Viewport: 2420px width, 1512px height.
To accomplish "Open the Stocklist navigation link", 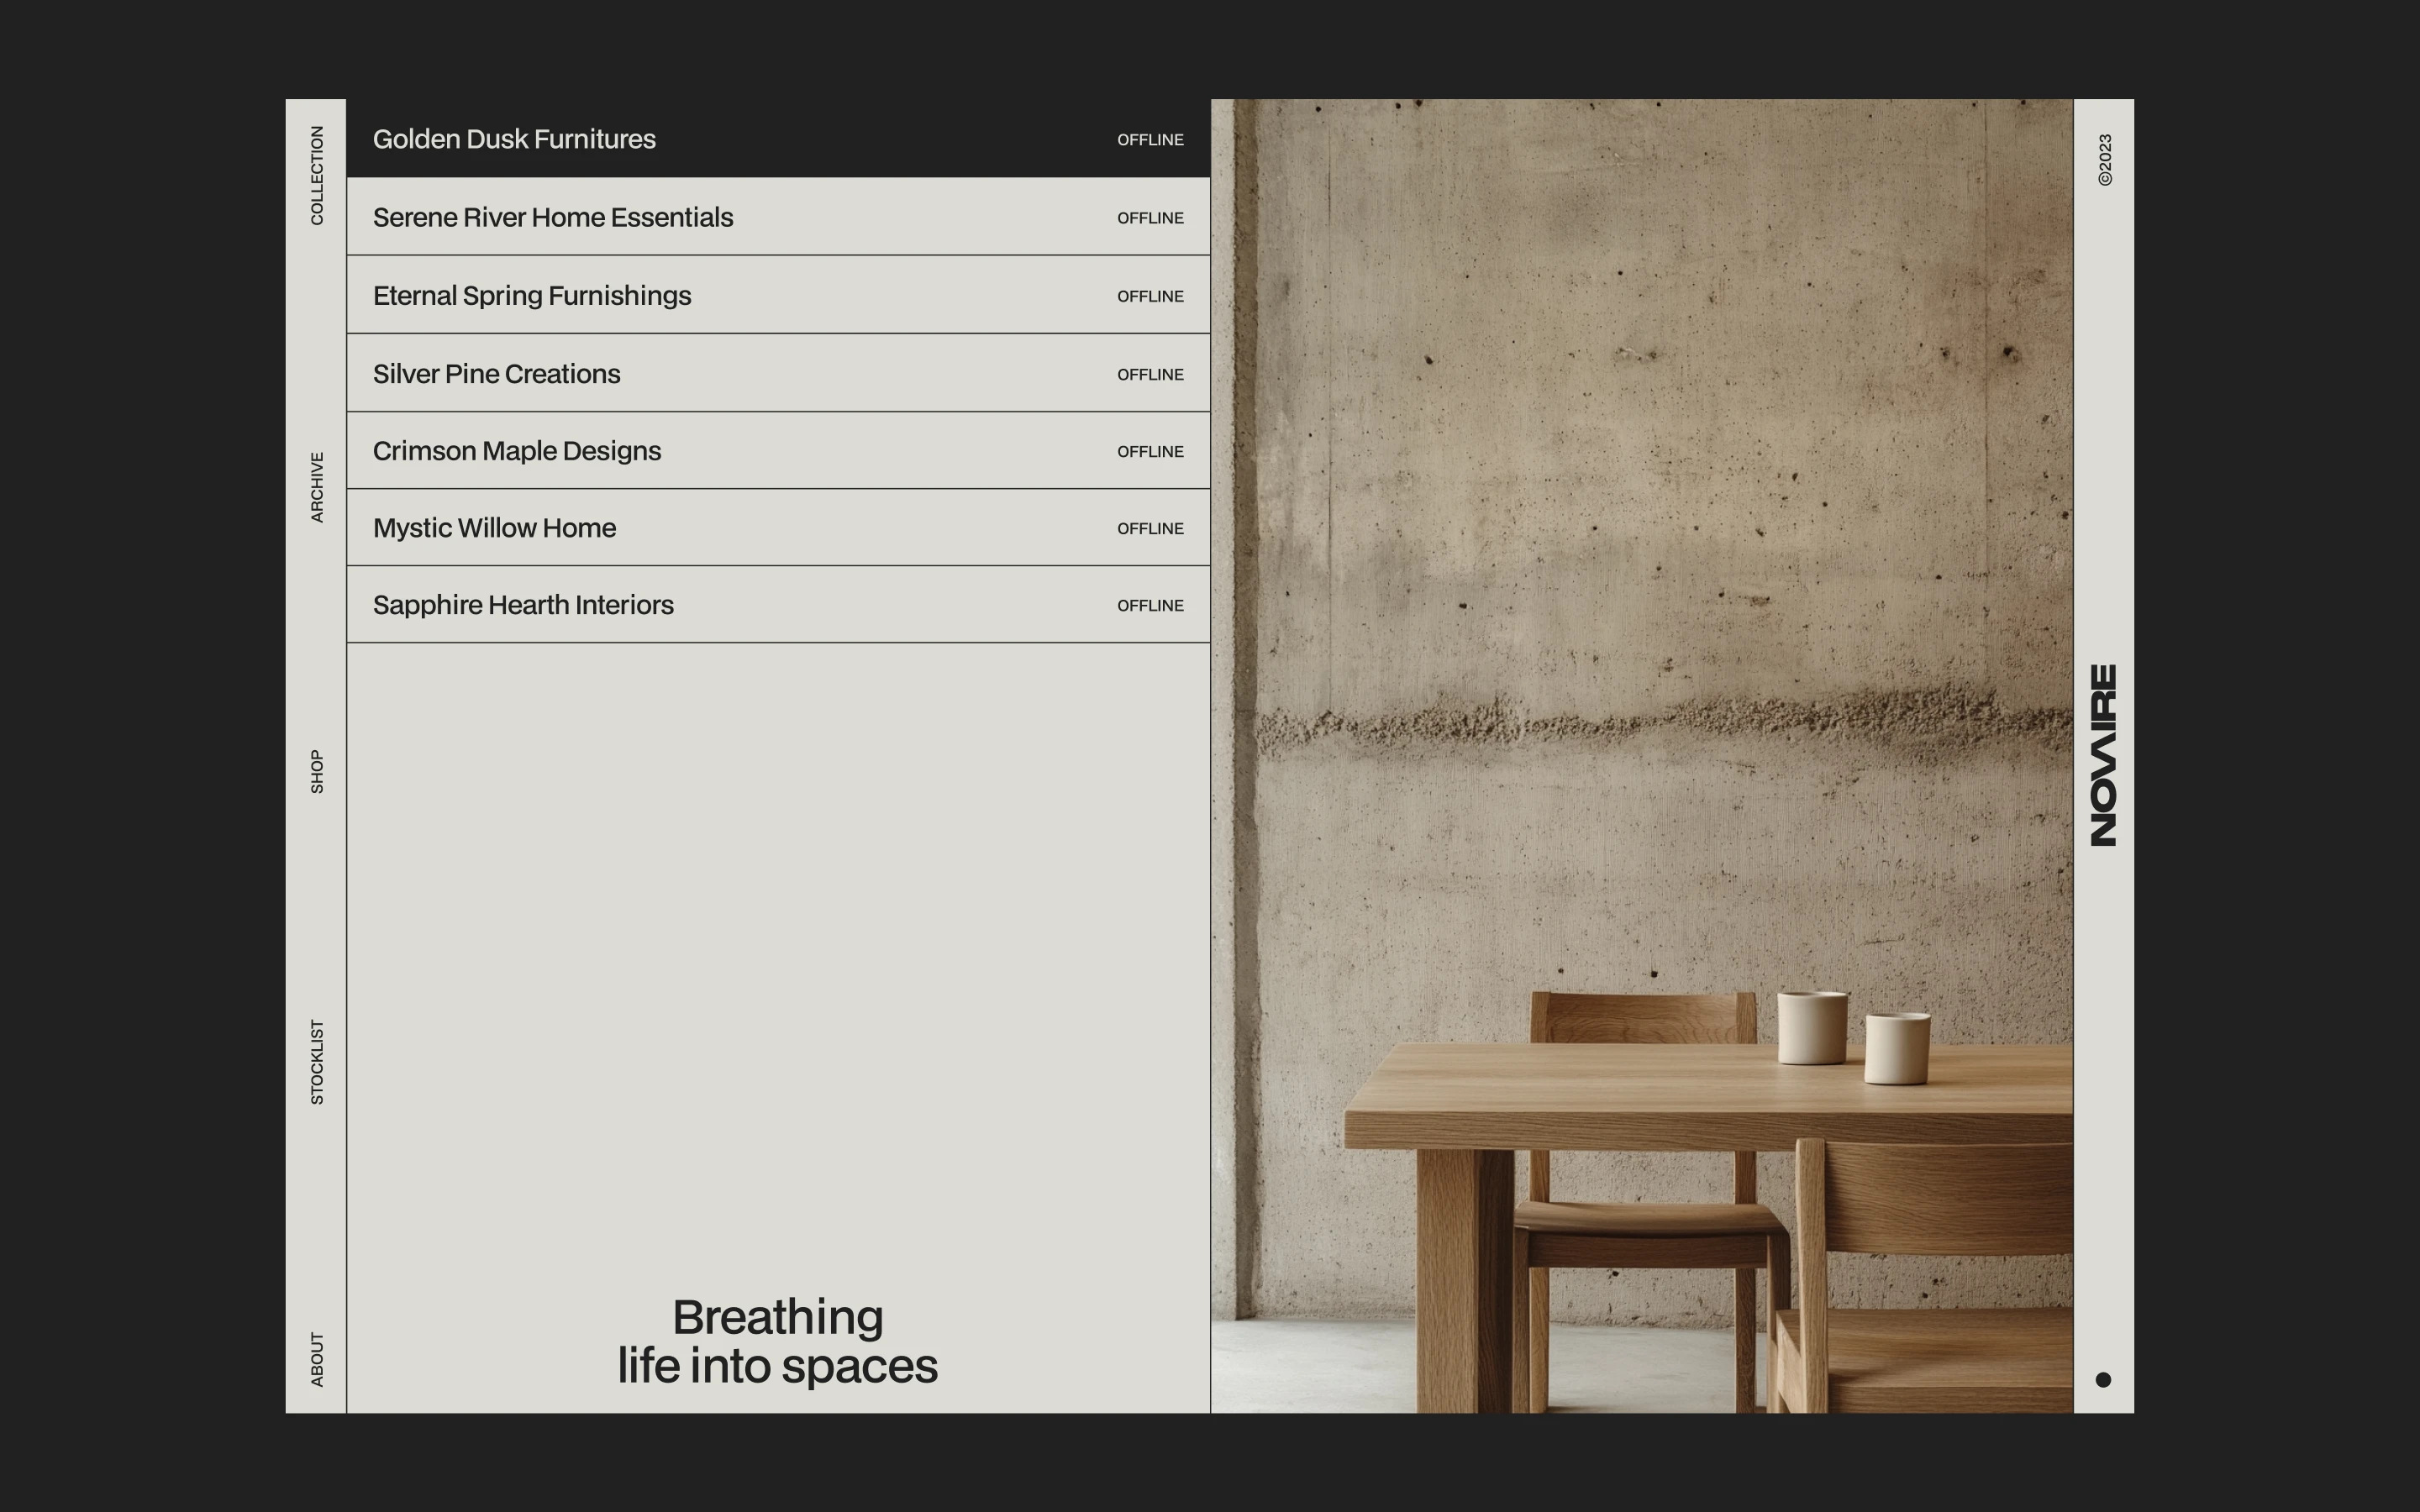I will click(317, 1062).
